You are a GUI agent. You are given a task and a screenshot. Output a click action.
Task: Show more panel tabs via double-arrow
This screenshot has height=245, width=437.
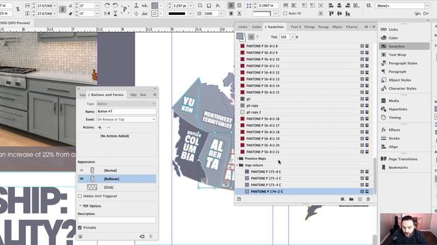tap(366, 27)
